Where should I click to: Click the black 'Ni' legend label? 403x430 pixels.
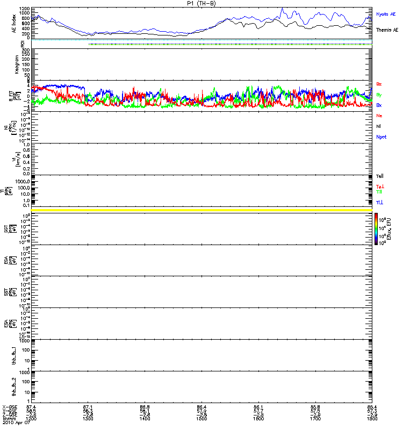coord(379,126)
